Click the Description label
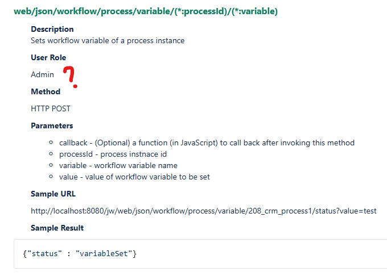Viewport: 387px width, 276px height. (x=52, y=29)
